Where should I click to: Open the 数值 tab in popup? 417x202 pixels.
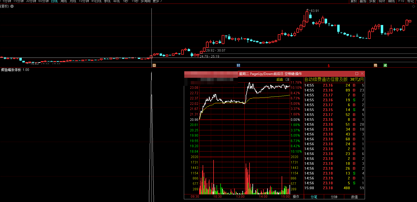354,197
